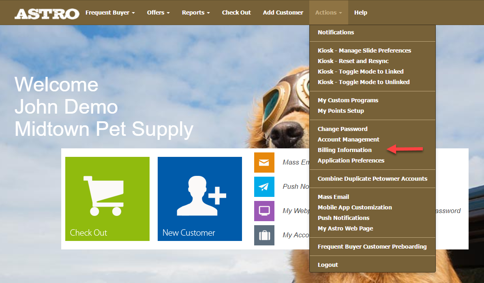Image resolution: width=484 pixels, height=283 pixels.
Task: Select Kiosk - Reset and Resync
Action: pyautogui.click(x=353, y=61)
